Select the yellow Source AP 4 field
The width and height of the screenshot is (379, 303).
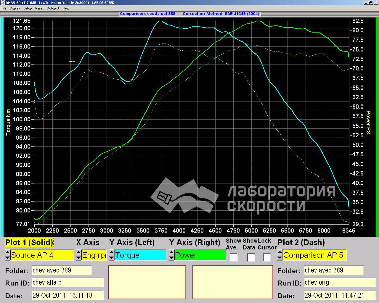click(x=42, y=255)
